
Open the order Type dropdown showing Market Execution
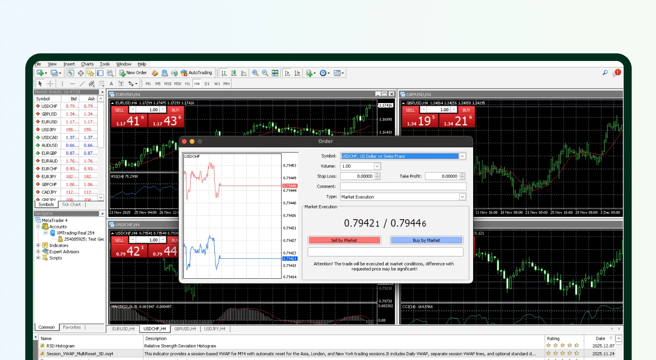(x=462, y=196)
